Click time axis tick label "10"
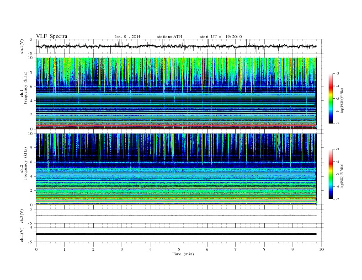 click(321, 249)
